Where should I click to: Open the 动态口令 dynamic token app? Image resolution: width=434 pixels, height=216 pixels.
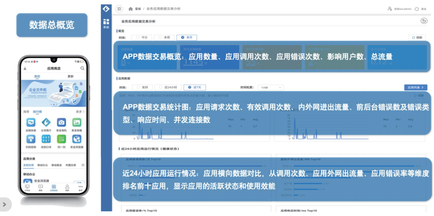click(x=46, y=139)
